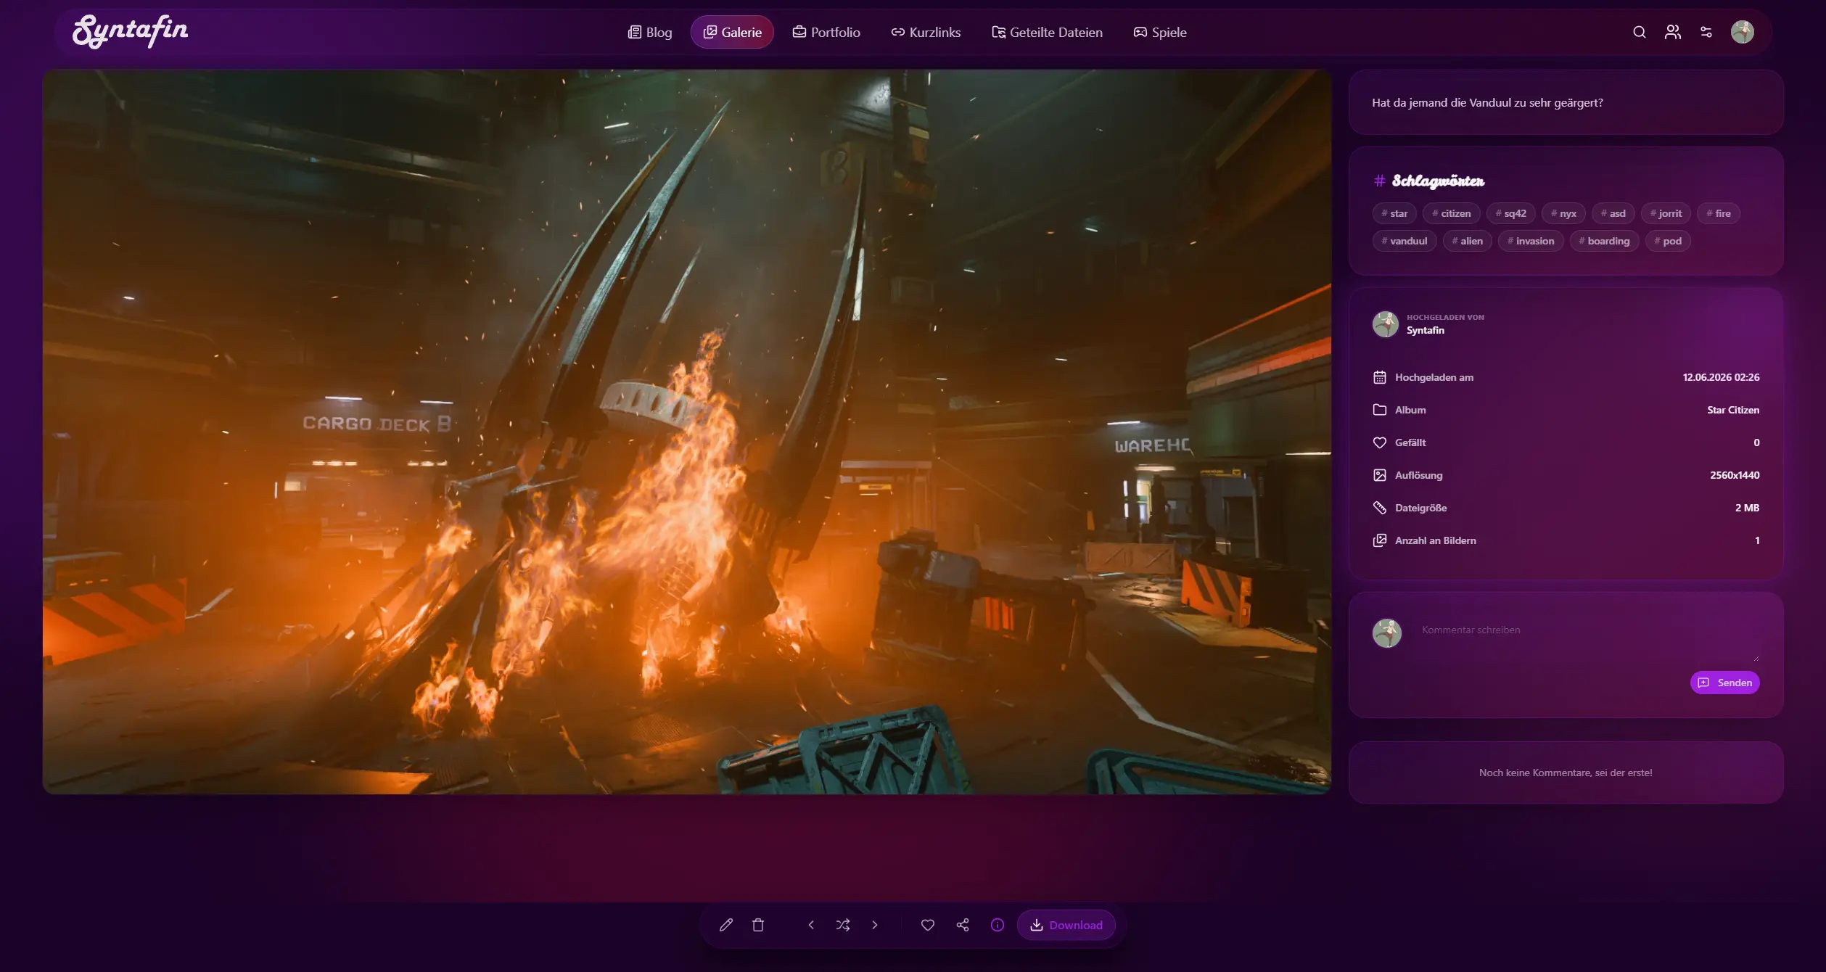Choose the nyx tag
Viewport: 1826px width, 972px height.
click(1563, 213)
